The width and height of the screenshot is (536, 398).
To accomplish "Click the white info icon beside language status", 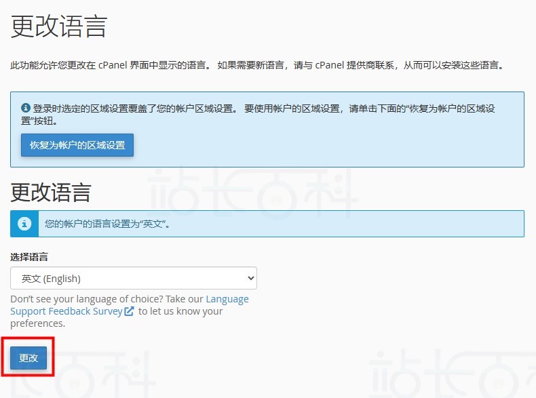I will pos(24,224).
